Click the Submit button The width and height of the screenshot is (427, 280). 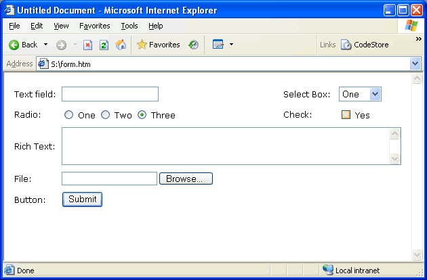click(82, 200)
